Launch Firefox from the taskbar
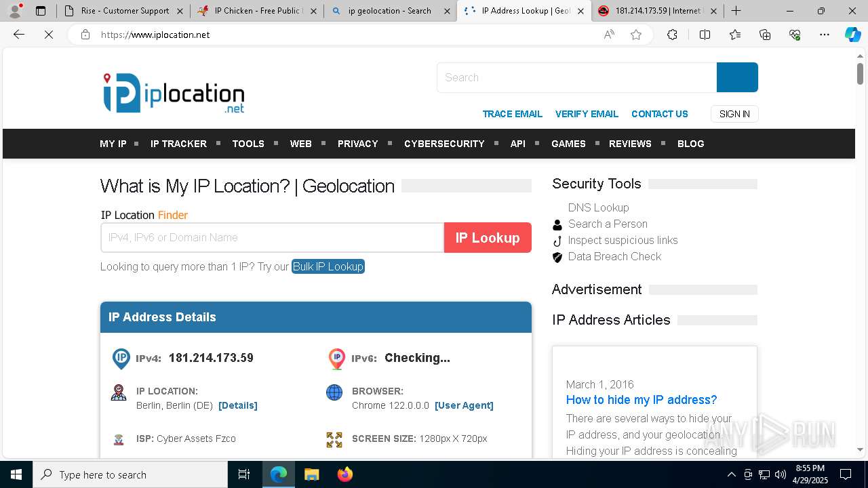The width and height of the screenshot is (868, 488). tap(345, 474)
